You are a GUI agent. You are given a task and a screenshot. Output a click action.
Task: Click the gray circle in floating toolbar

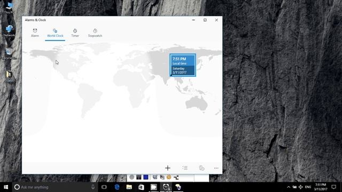coord(132,177)
